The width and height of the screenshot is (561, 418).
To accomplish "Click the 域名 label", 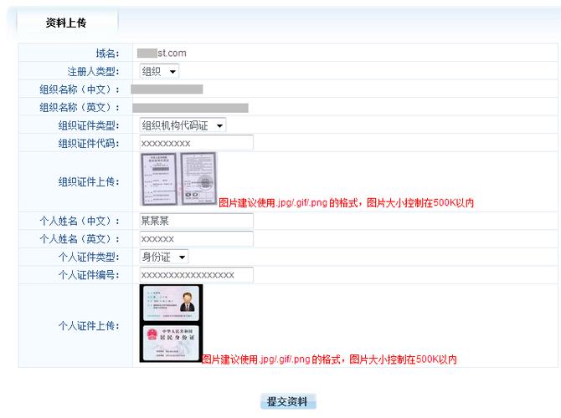I will (108, 54).
